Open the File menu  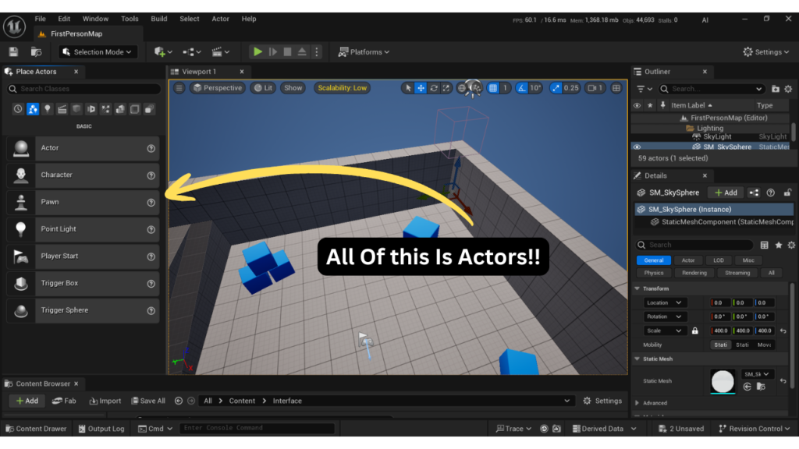(x=41, y=19)
